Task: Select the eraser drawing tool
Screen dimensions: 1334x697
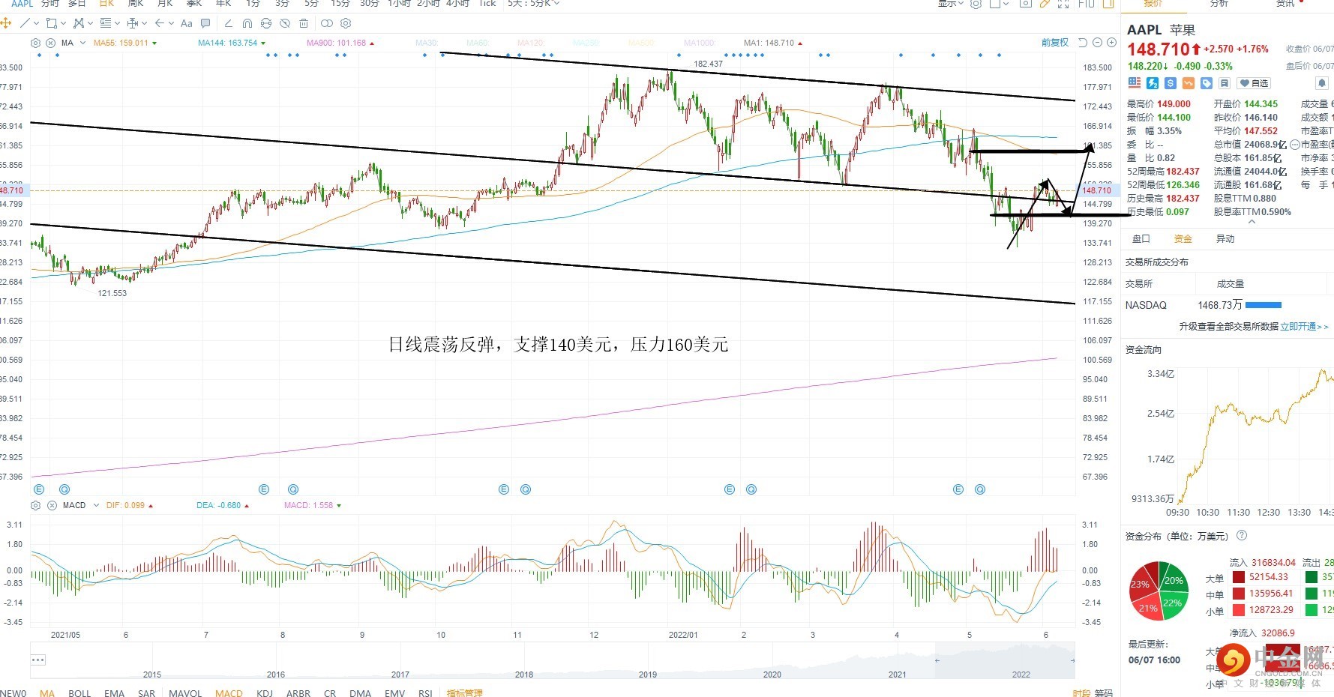Action: (229, 23)
